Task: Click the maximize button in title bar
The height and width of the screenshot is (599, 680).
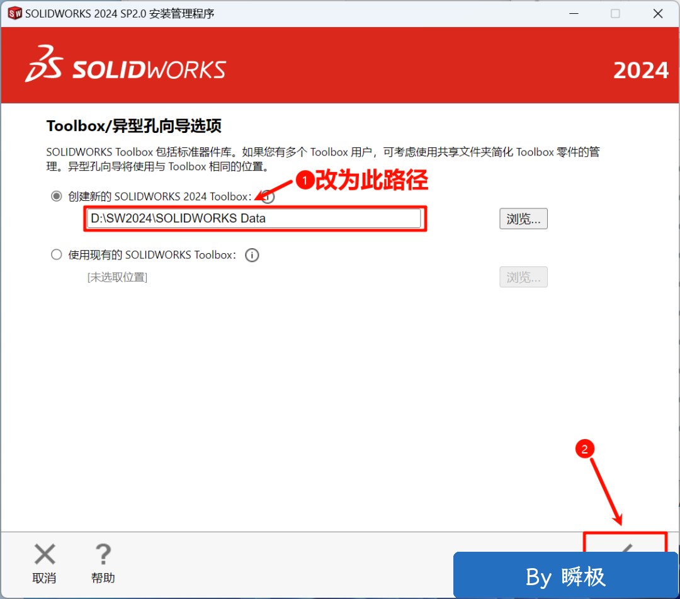Action: tap(615, 13)
